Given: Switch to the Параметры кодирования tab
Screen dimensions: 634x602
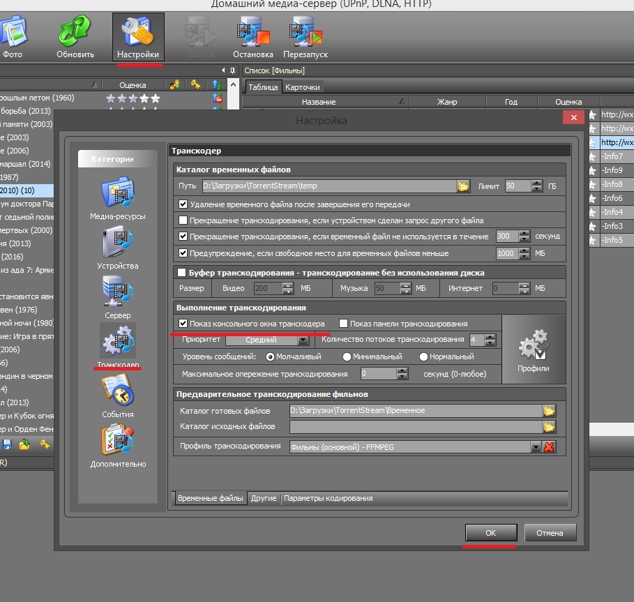Looking at the screenshot, I should point(328,499).
